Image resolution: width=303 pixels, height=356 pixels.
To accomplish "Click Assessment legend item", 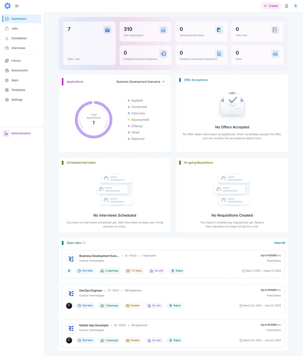I will 139,120.
